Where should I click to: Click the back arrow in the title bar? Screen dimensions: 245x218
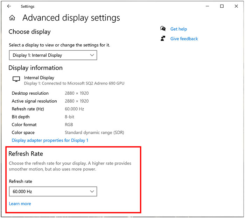pyautogui.click(x=9, y=6)
